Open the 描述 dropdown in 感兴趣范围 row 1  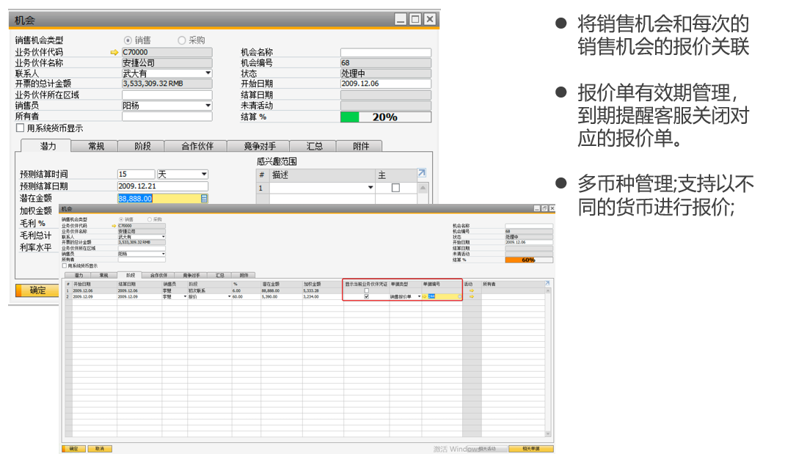point(370,188)
